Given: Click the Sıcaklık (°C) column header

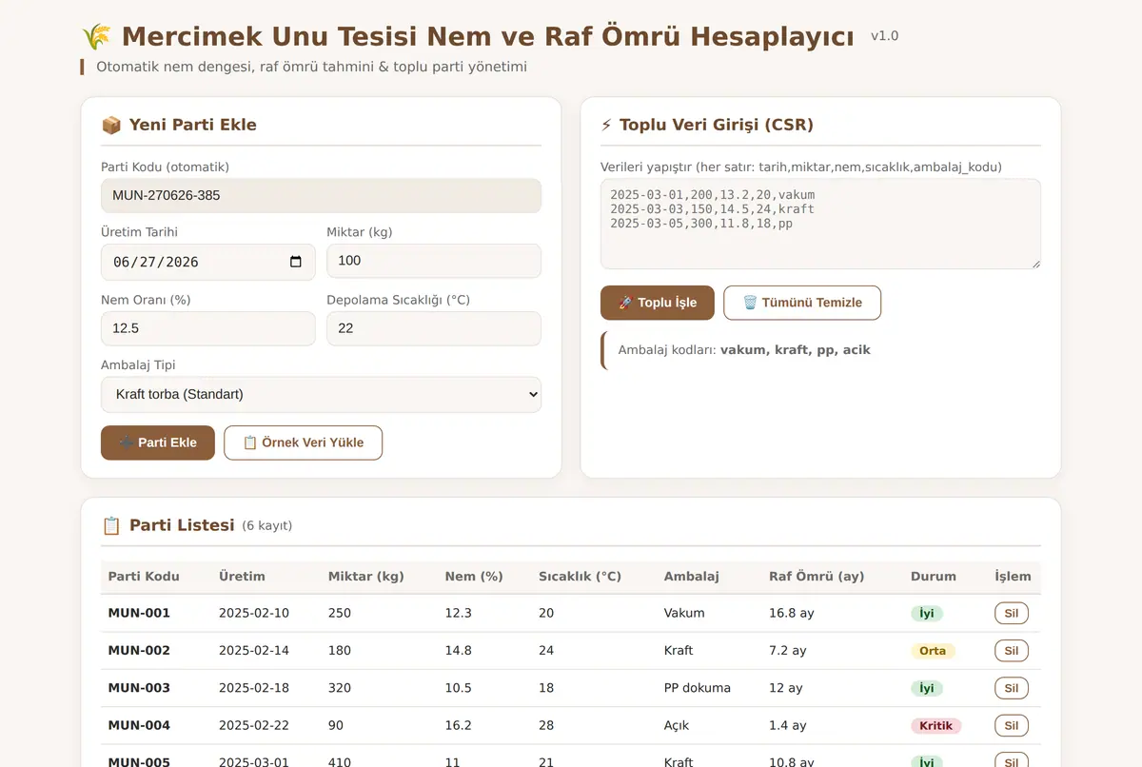Looking at the screenshot, I should click(x=580, y=577).
